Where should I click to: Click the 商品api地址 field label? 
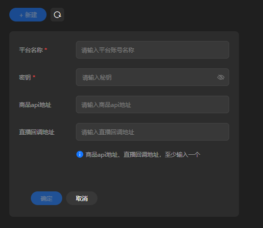click(x=35, y=105)
